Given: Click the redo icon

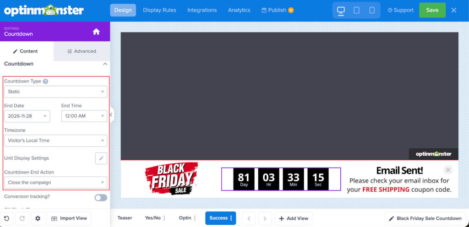Looking at the screenshot, I should (22, 218).
